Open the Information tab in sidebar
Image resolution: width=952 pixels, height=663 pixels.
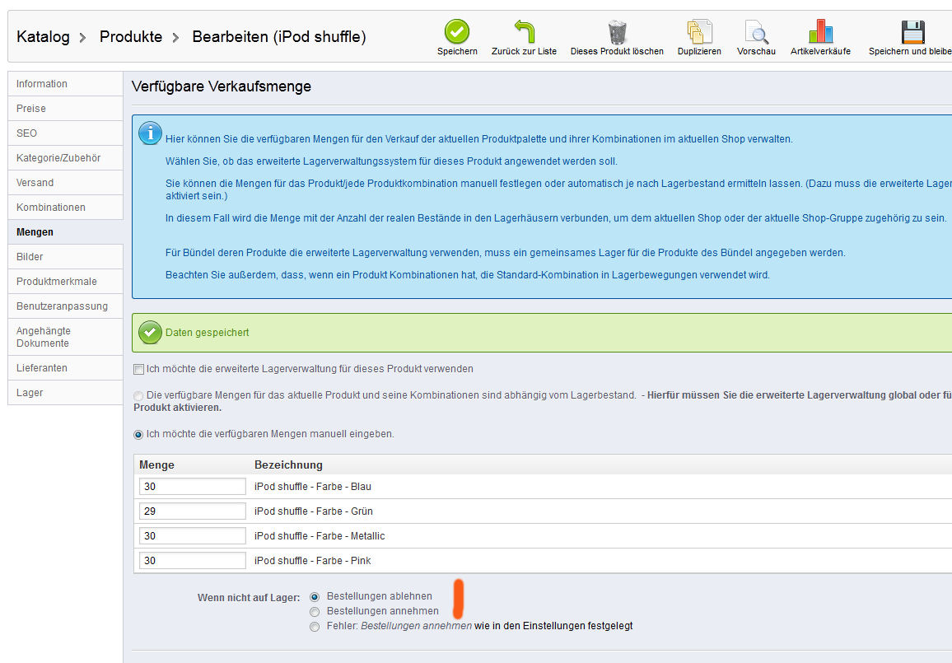(x=66, y=84)
